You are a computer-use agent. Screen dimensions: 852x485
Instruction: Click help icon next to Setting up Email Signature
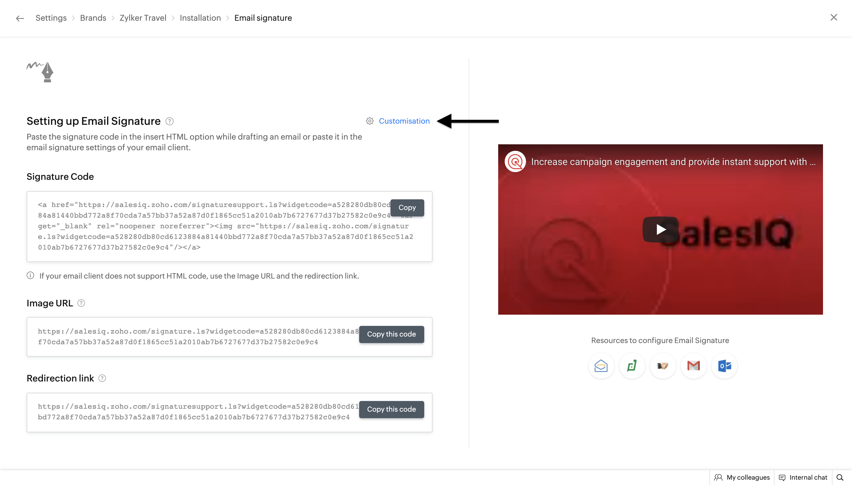point(170,121)
